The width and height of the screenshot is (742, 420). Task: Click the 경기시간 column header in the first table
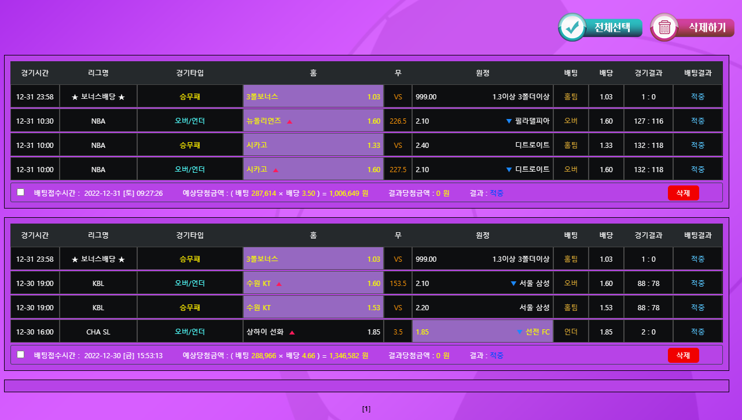pyautogui.click(x=35, y=73)
